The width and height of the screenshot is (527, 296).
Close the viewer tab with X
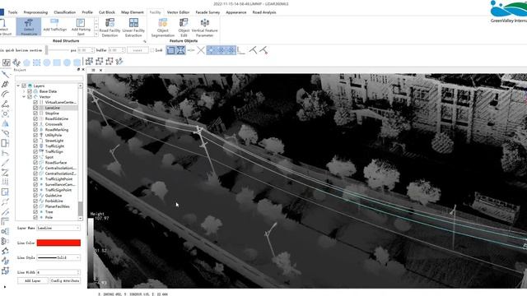(100, 70)
